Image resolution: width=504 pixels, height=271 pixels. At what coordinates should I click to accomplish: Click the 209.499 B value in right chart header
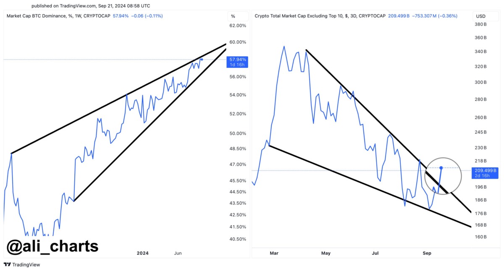tap(402, 16)
